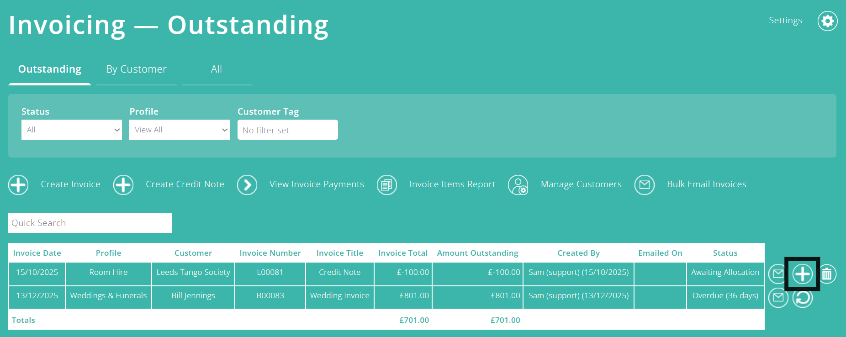Sort by Profile column header
Image resolution: width=846 pixels, height=337 pixels.
click(109, 253)
